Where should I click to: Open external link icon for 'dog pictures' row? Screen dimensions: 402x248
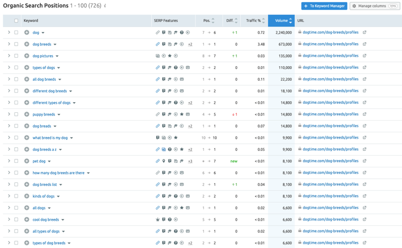tap(364, 56)
